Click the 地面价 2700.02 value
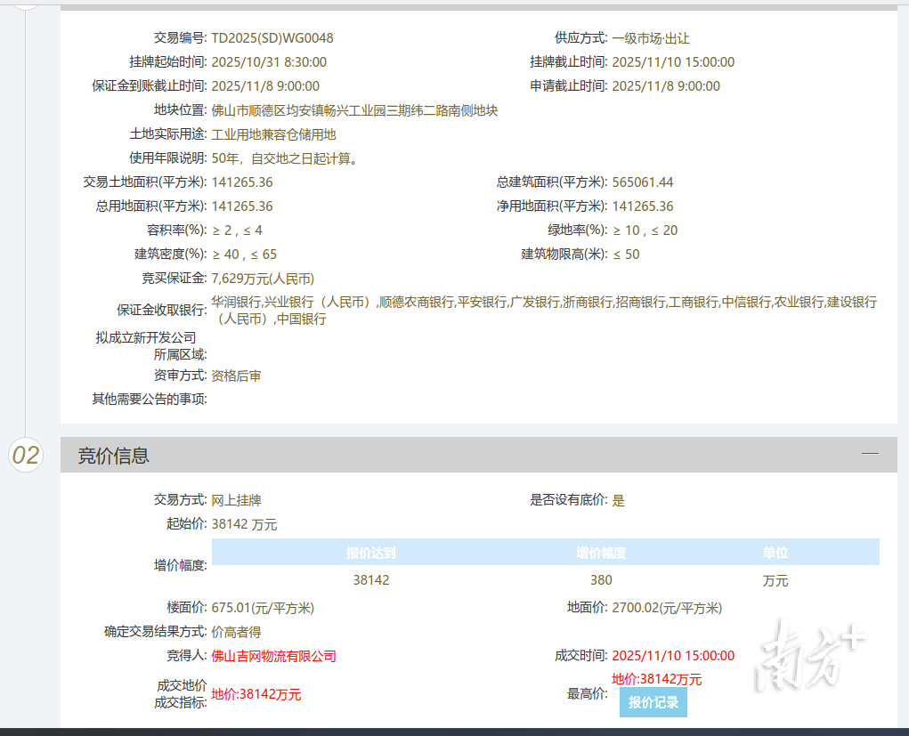Screen dimensions: 909x736 [667, 608]
